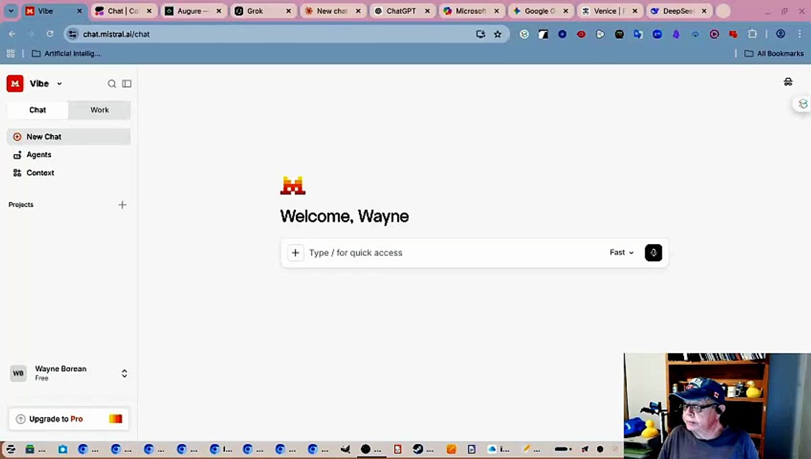811x459 pixels.
Task: Switch to the Work tab in sidebar
Action: (x=99, y=110)
